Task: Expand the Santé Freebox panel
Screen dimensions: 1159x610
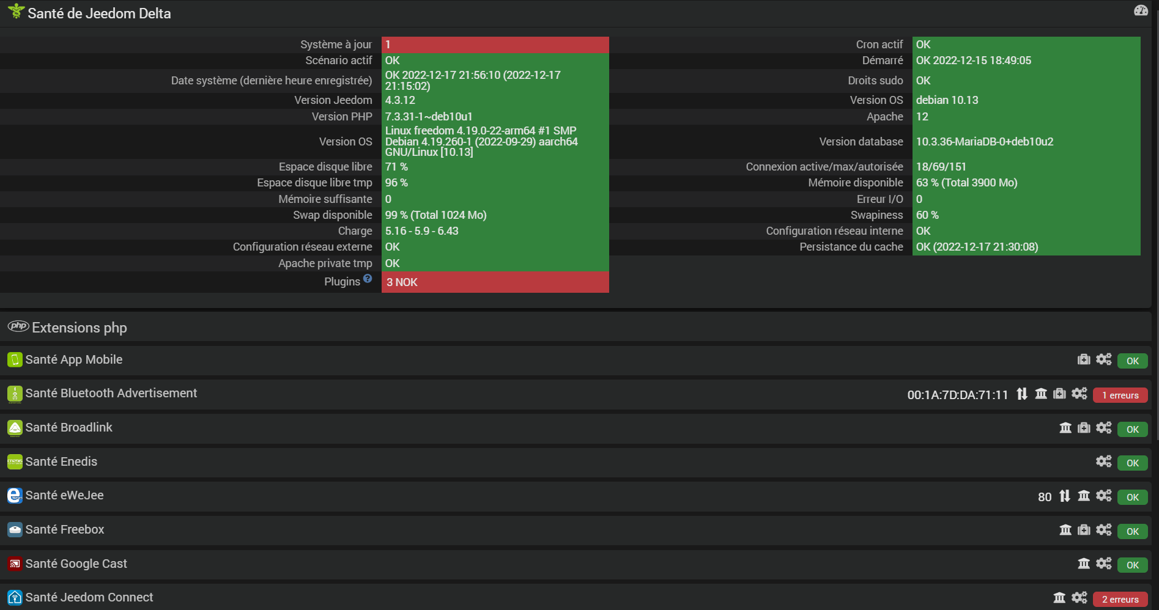Action: click(65, 529)
